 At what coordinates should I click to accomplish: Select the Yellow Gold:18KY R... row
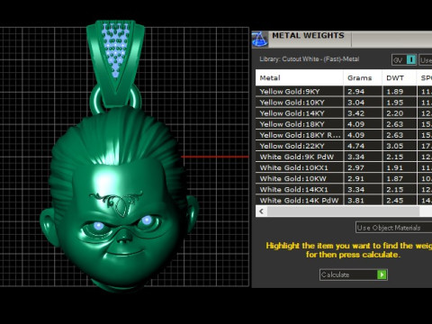344,135
